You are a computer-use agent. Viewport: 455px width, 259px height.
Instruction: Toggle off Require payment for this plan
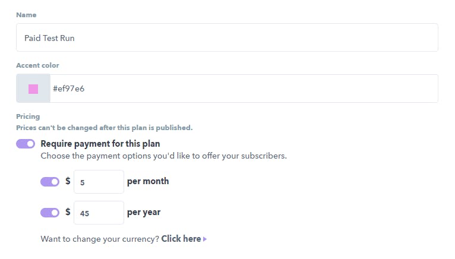point(26,144)
